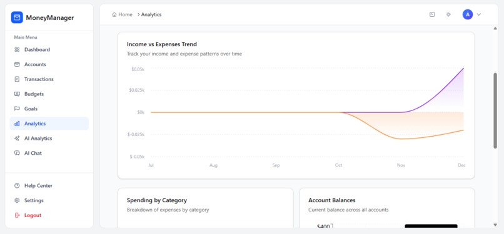Open AI Analytics from sidebar
504x234 pixels.
[49, 138]
